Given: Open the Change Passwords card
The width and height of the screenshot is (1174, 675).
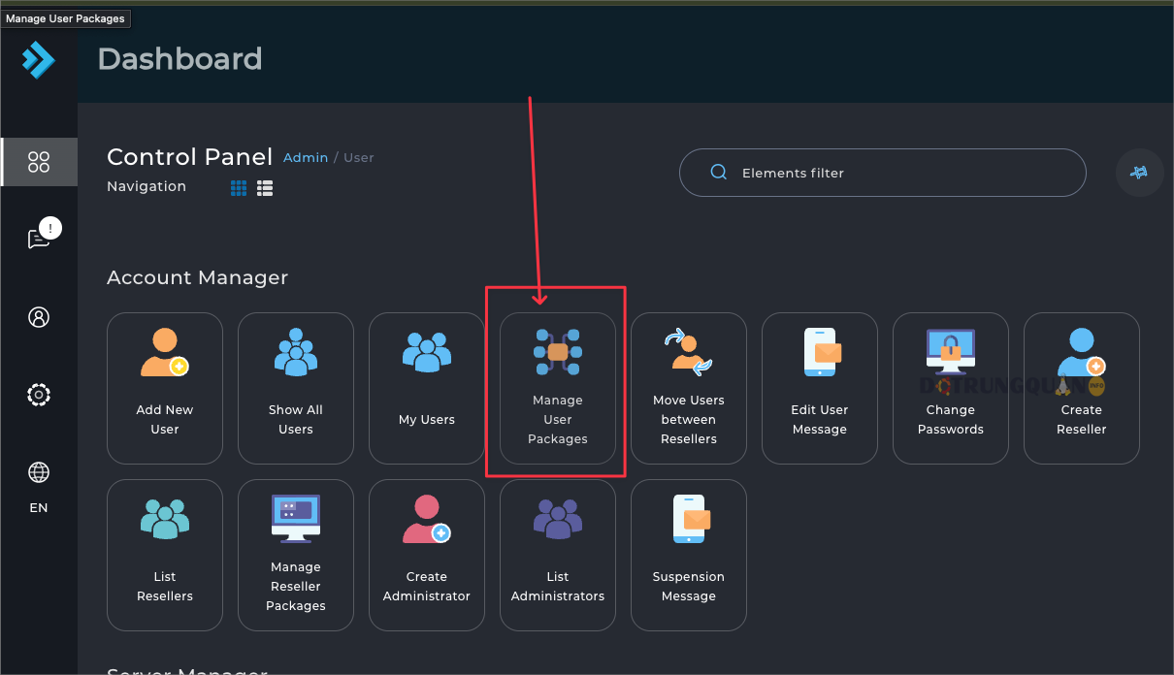Looking at the screenshot, I should tap(951, 388).
